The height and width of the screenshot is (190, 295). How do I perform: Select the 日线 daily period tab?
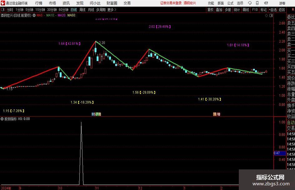(74, 10)
